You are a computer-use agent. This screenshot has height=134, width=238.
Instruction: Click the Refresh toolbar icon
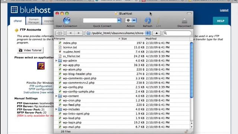(x=148, y=20)
